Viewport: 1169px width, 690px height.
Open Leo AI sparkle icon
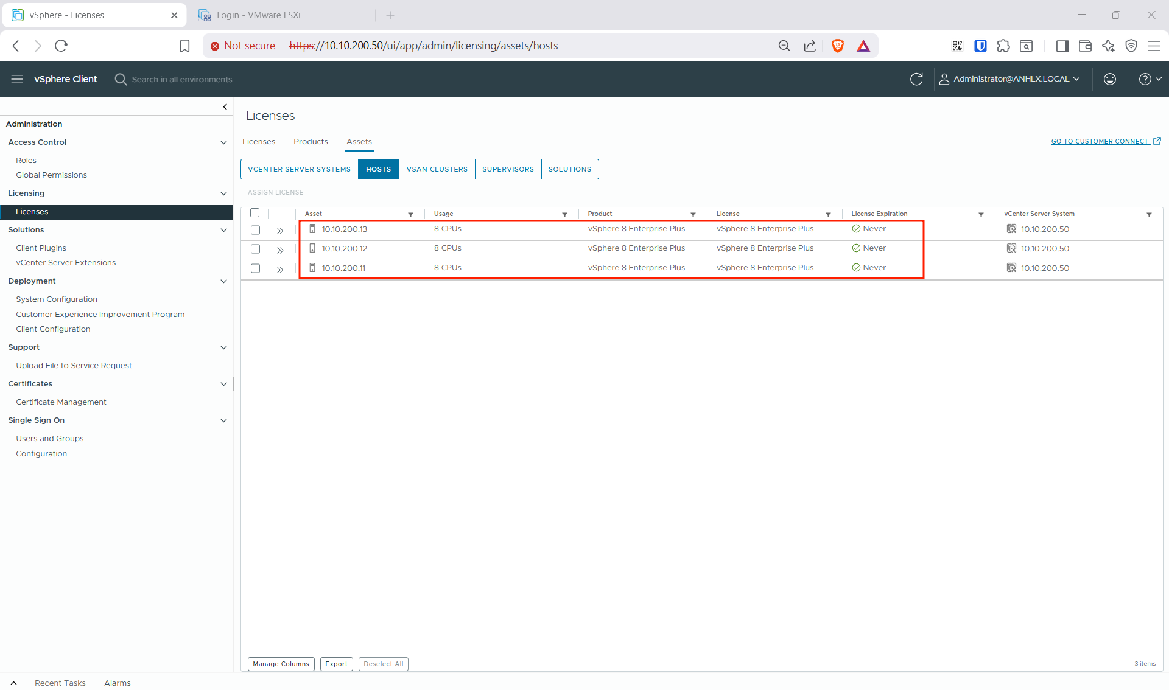tap(1108, 46)
